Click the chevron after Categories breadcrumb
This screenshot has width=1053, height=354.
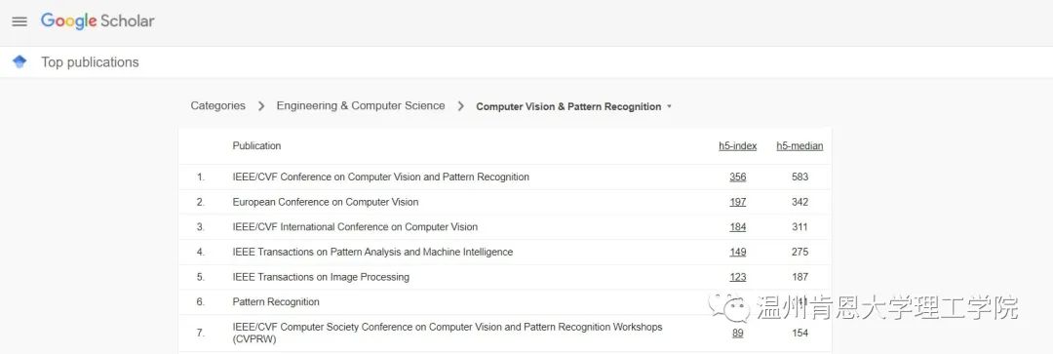point(261,106)
